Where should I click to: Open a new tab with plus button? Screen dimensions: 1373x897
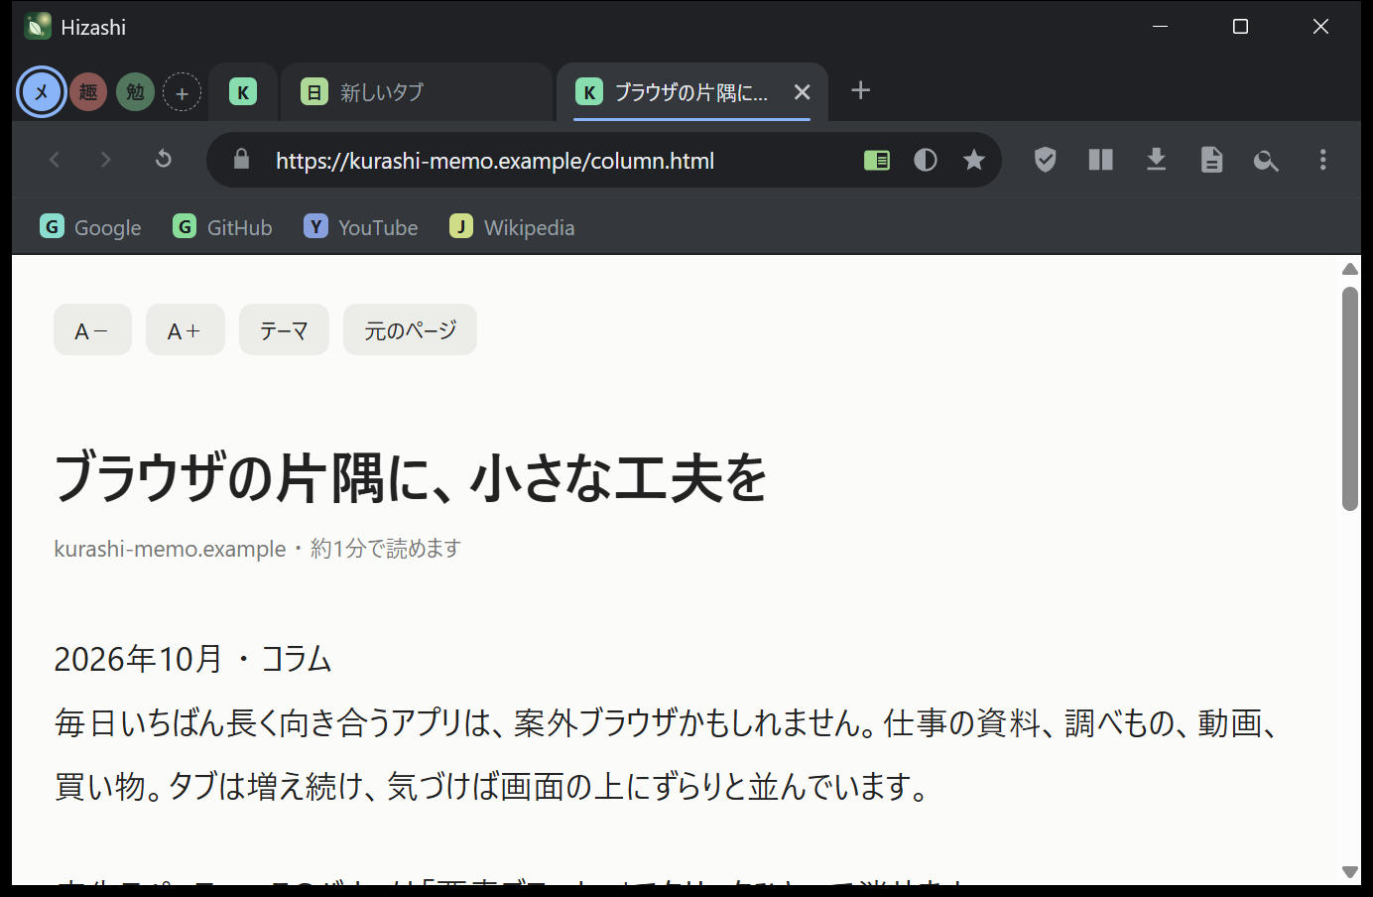click(x=861, y=90)
